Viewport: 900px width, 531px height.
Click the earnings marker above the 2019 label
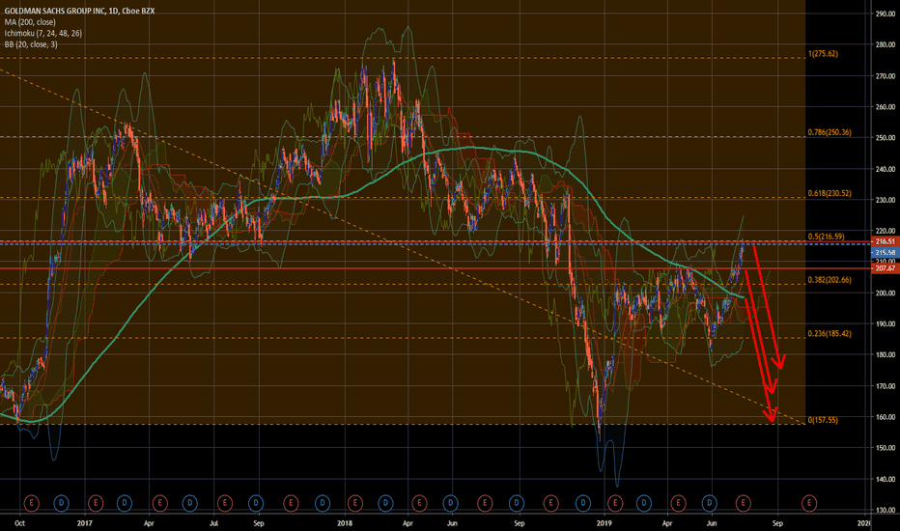click(x=615, y=503)
